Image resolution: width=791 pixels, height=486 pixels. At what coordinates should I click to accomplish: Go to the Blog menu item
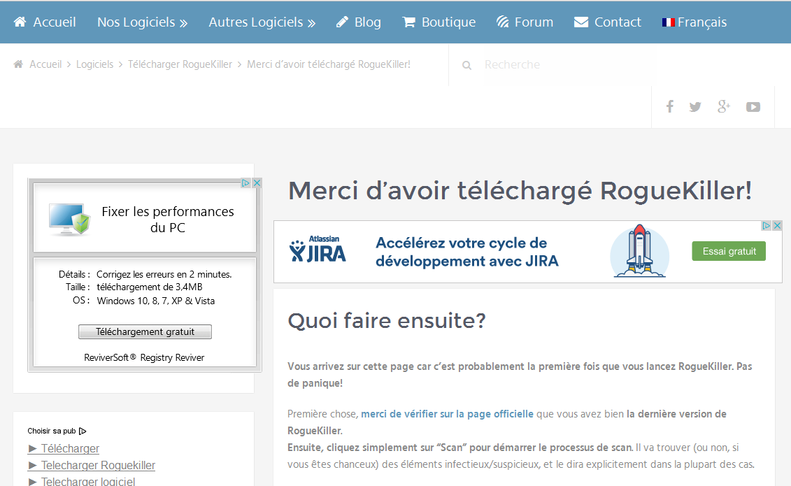[x=359, y=22]
